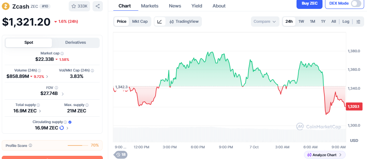Set chart range to All

(x=334, y=21)
